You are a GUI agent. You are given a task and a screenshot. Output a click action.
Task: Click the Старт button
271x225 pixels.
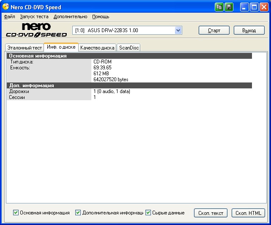pyautogui.click(x=214, y=30)
